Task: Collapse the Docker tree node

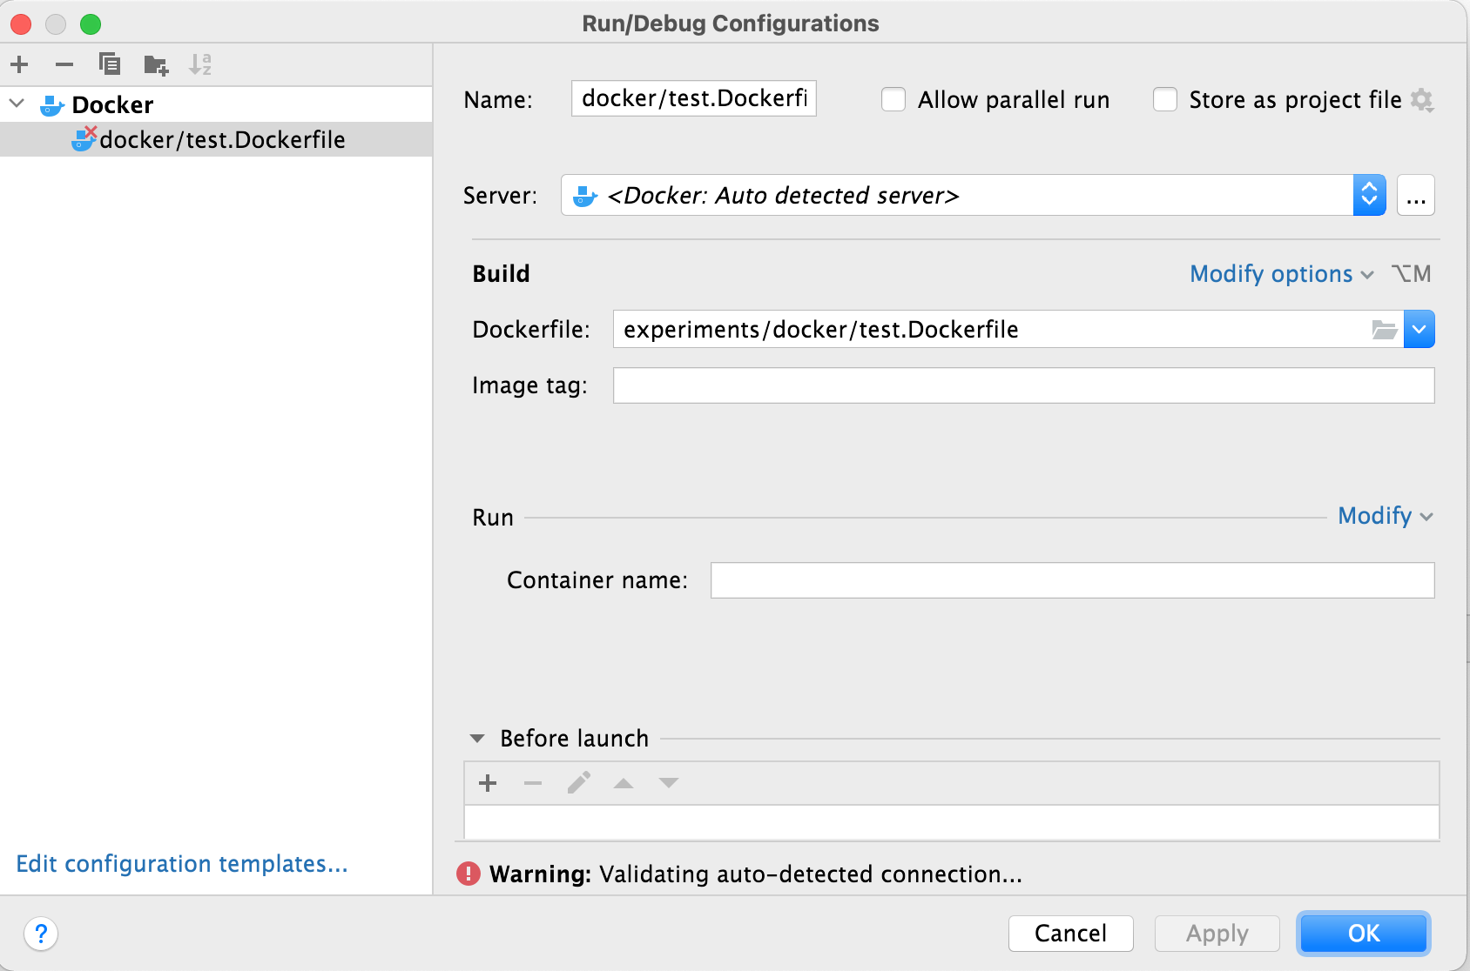Action: coord(17,104)
